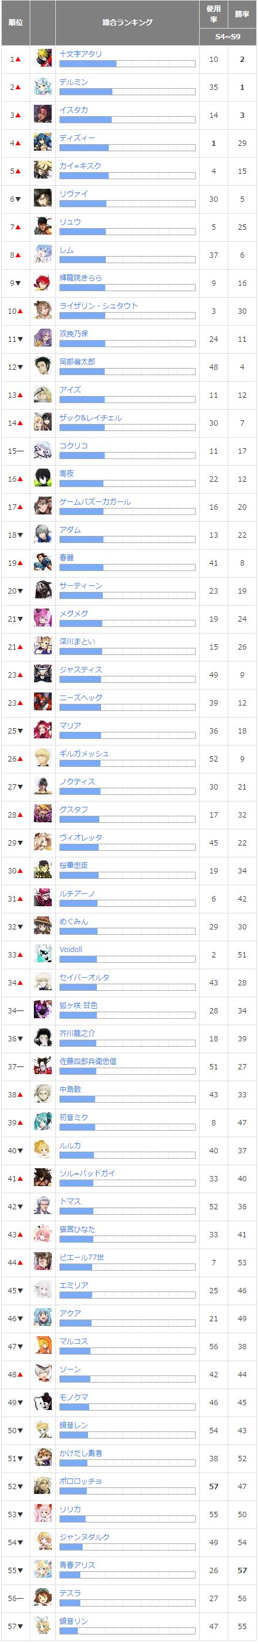258x1644 pixels.
Task: Select the リュウ character thumbnail
Action: pyautogui.click(x=43, y=226)
